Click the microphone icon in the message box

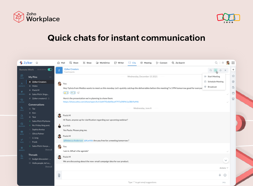click(220, 175)
